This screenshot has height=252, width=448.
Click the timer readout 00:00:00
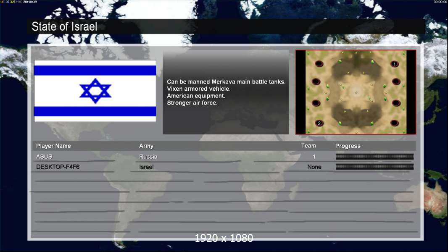[440, 2]
